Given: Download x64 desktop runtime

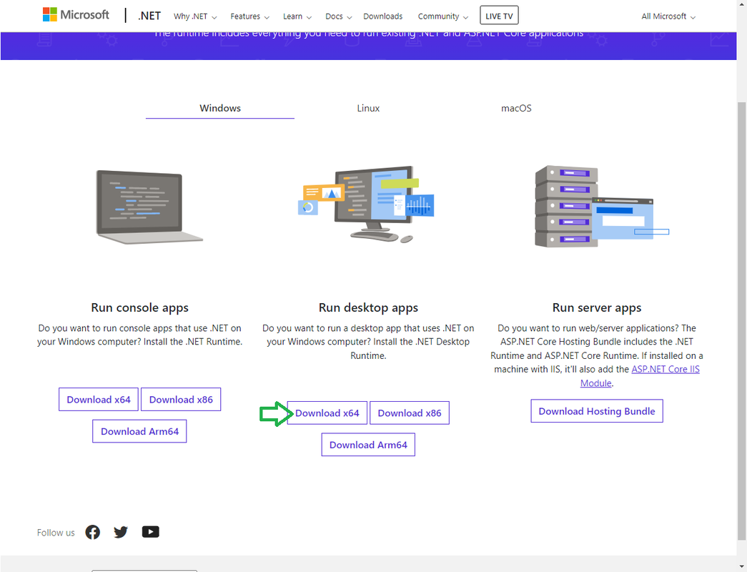Looking at the screenshot, I should (x=327, y=413).
